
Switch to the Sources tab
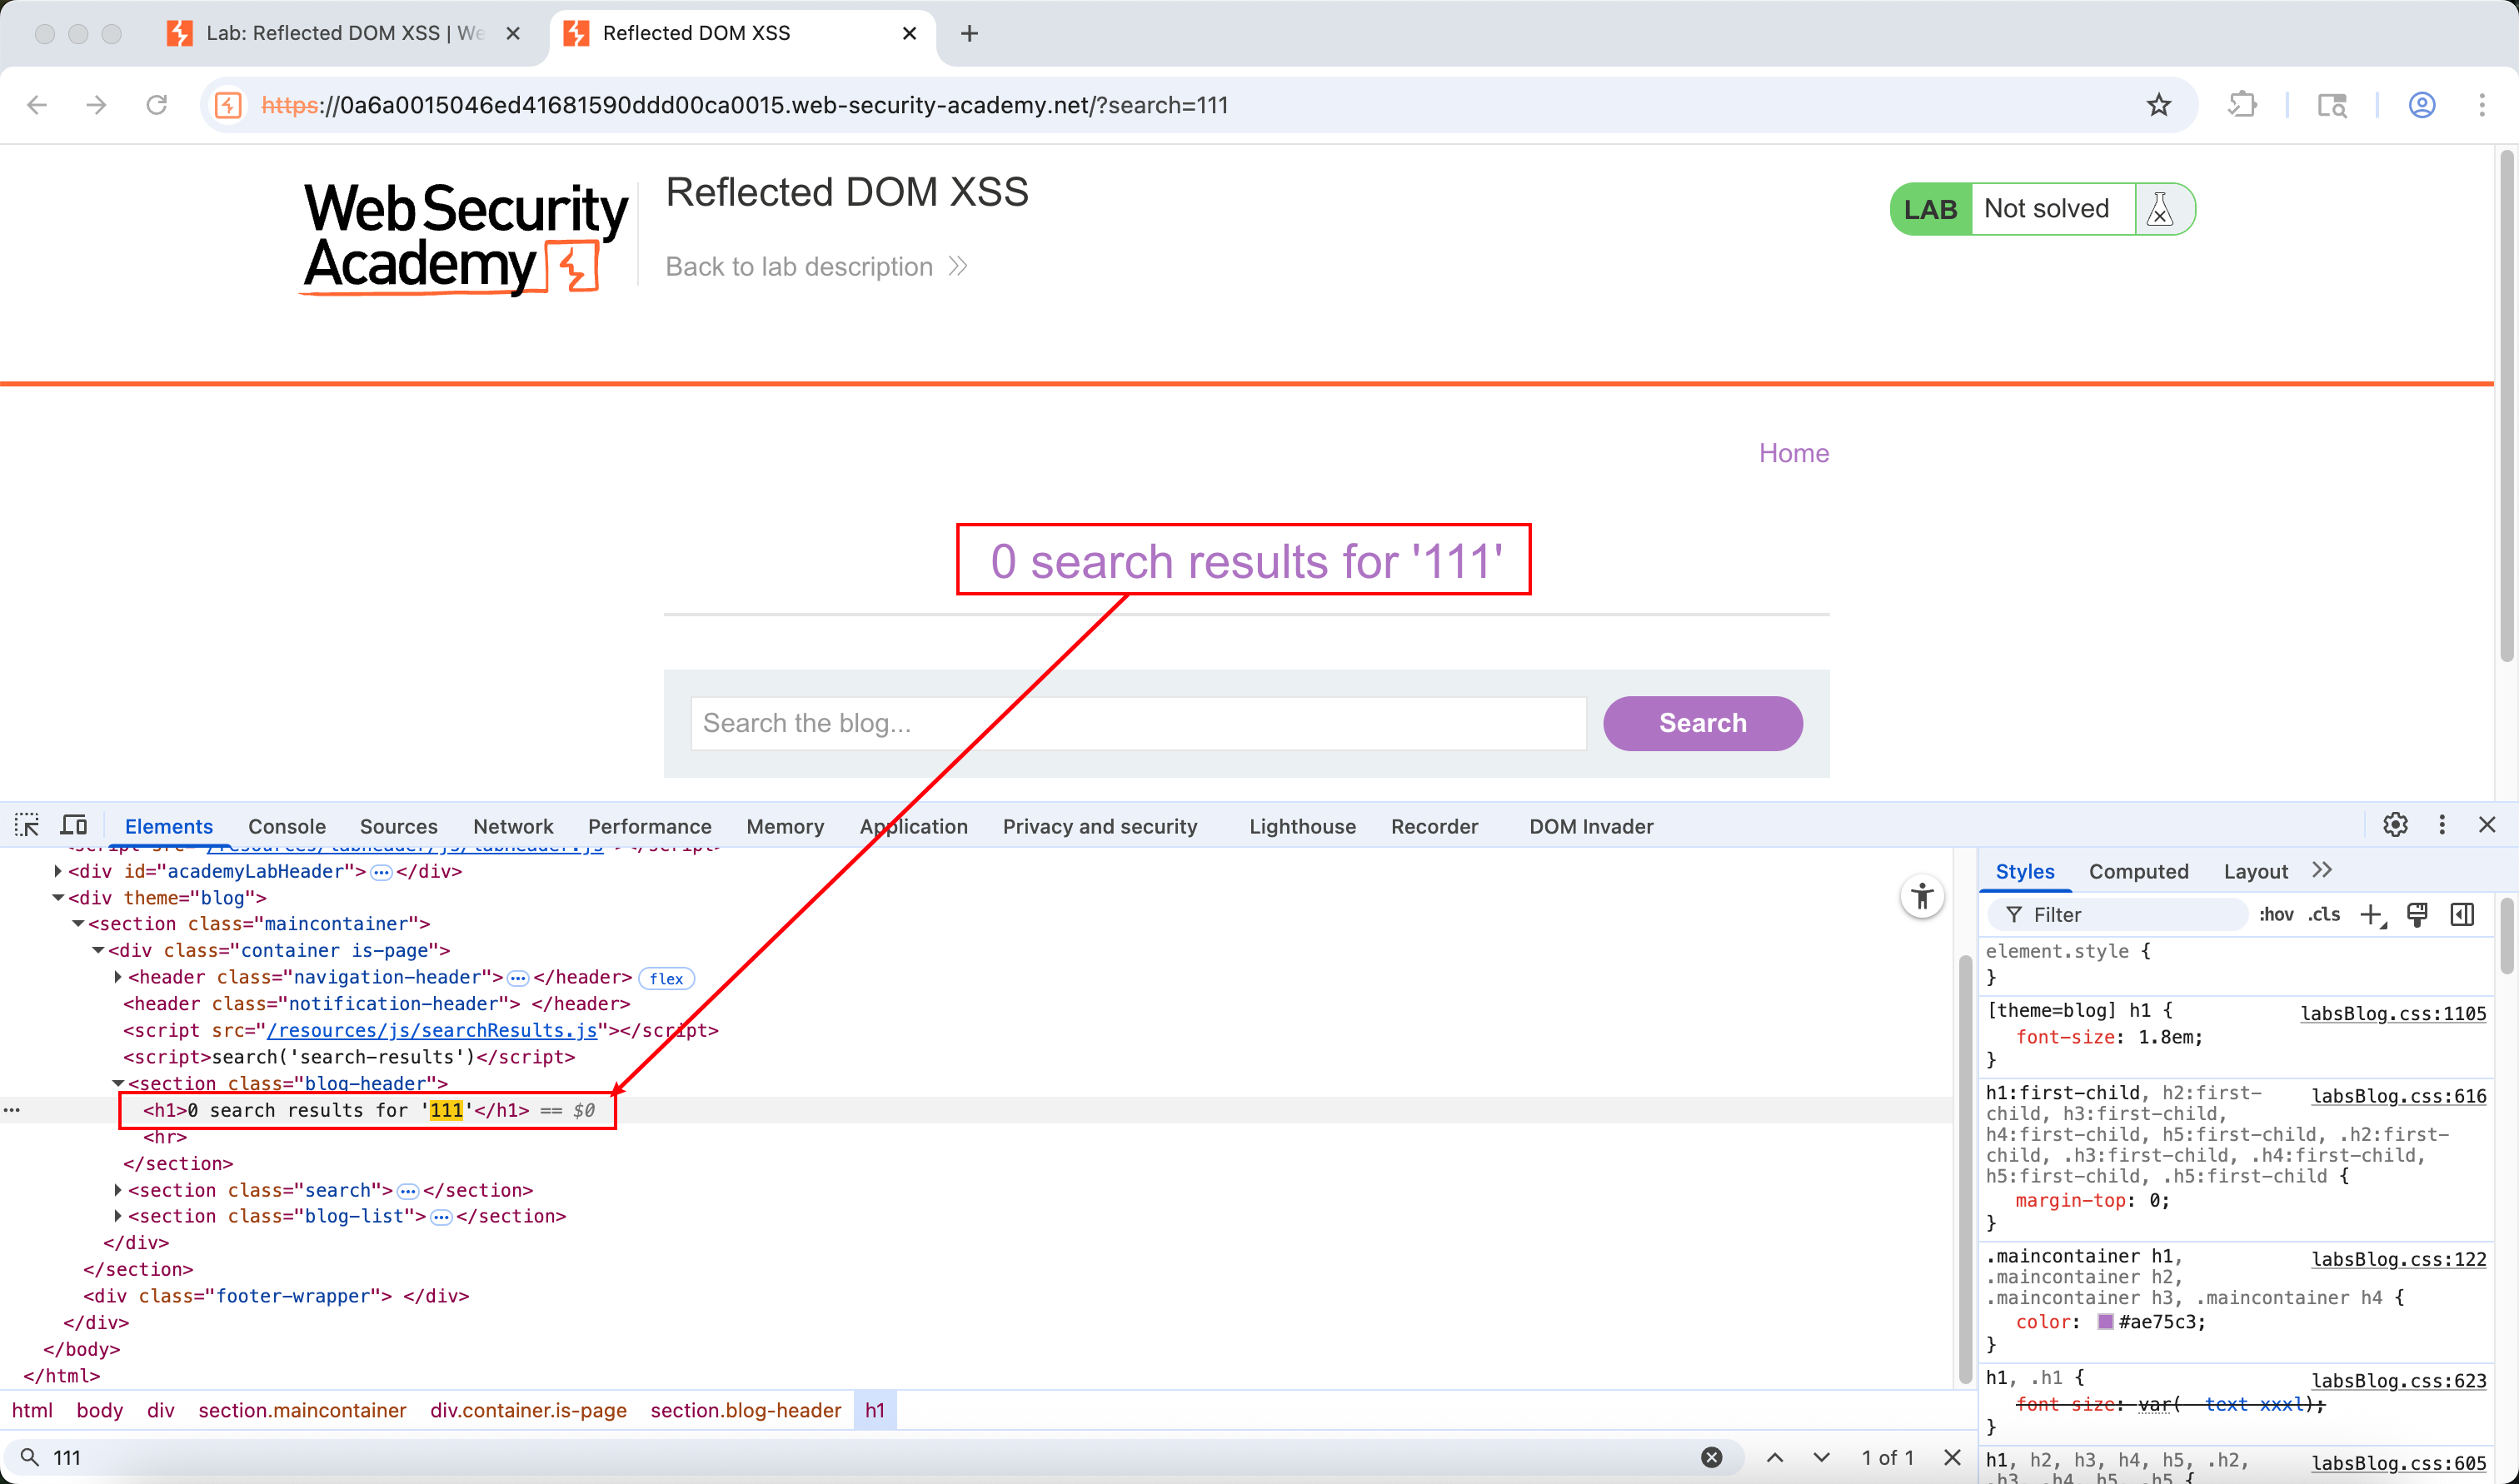click(398, 826)
